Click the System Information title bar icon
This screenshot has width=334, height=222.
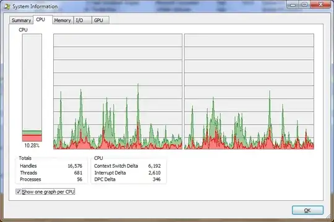(7, 7)
